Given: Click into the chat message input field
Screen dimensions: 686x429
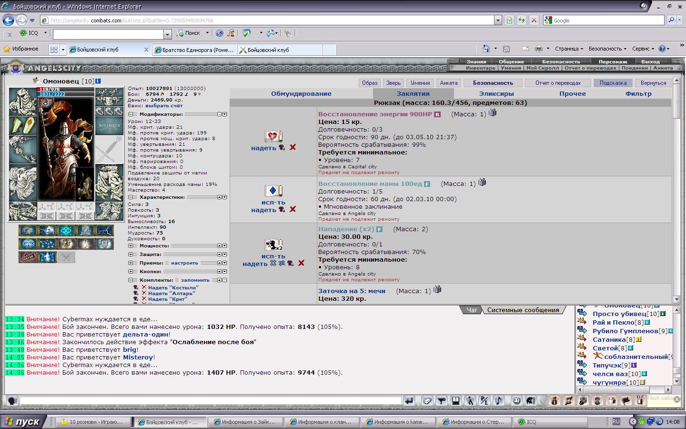Looking at the screenshot, I should pos(210,401).
